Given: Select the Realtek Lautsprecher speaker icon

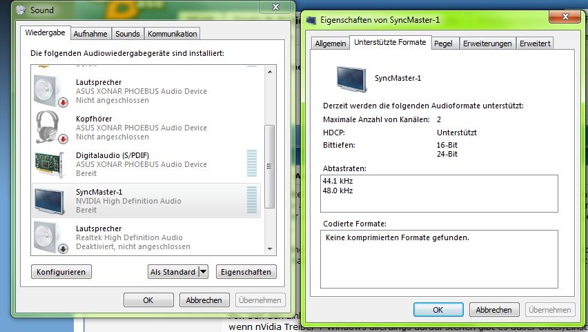Looking at the screenshot, I should coord(50,237).
